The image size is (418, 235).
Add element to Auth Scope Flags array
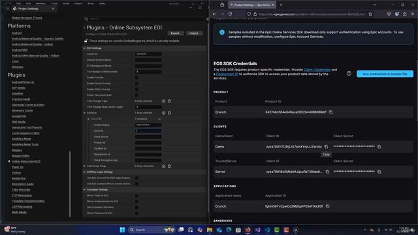[164, 166]
